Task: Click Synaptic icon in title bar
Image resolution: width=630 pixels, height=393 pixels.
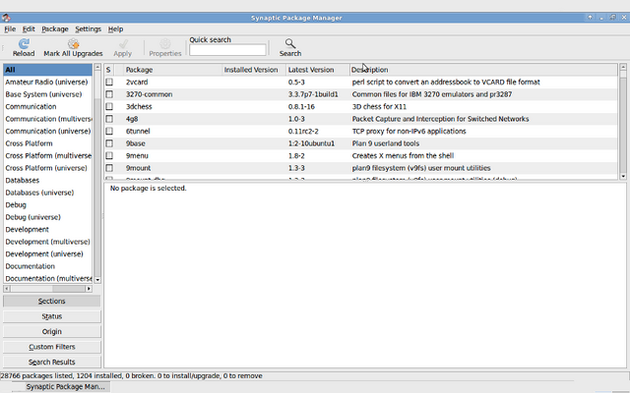Action: [6, 18]
